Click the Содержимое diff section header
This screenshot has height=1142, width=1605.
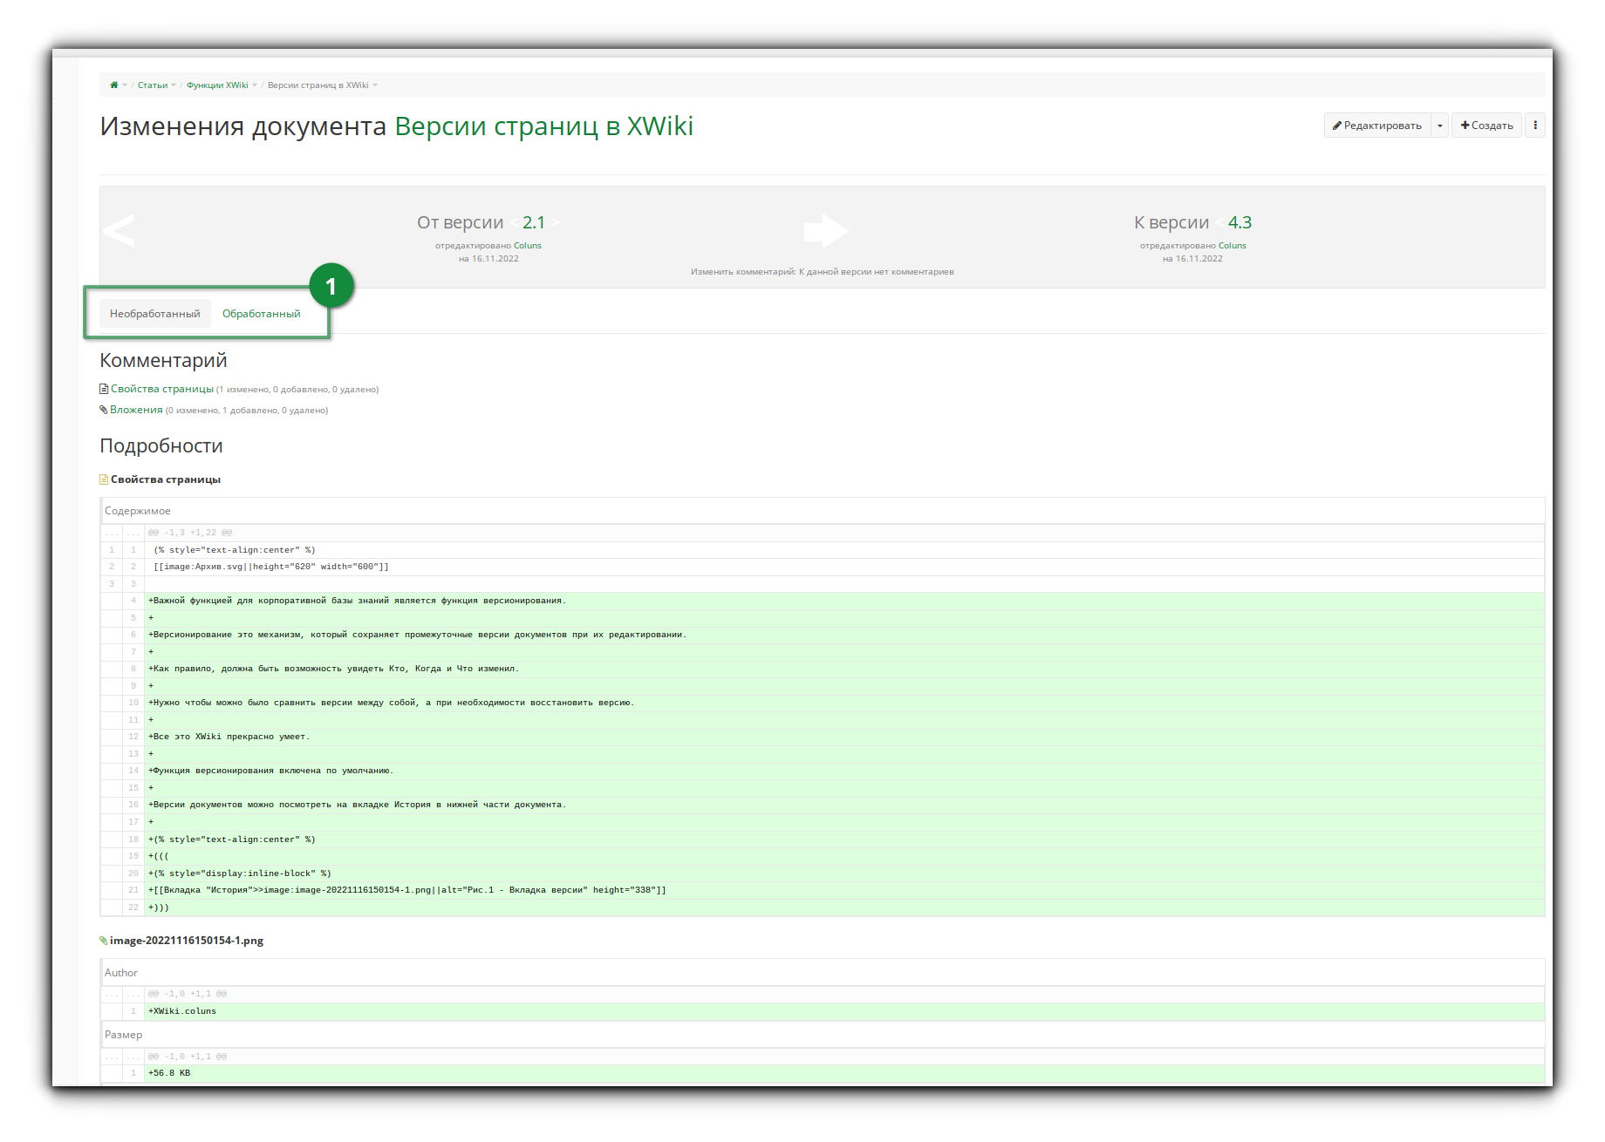(822, 511)
